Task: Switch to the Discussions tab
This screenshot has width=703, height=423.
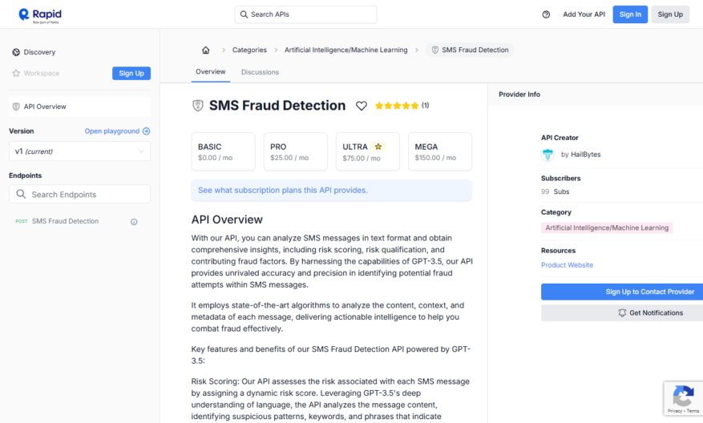Action: click(260, 72)
